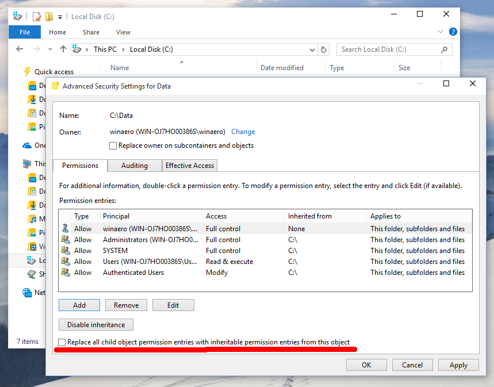Click the Disable inheritance button
This screenshot has height=387, width=494.
click(95, 324)
